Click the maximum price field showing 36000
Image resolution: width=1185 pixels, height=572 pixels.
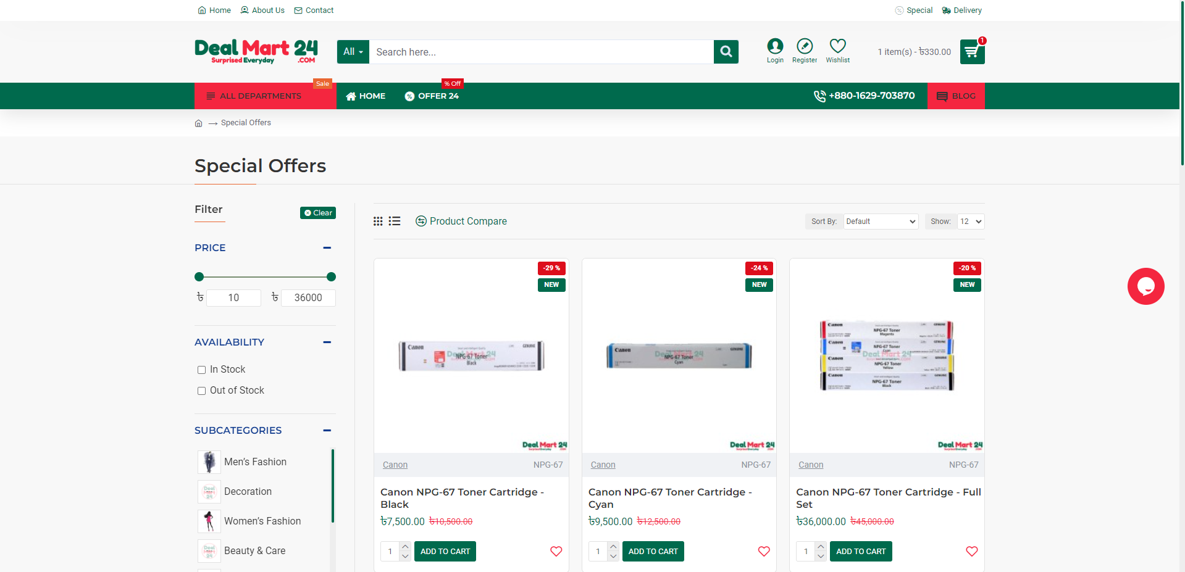[308, 297]
